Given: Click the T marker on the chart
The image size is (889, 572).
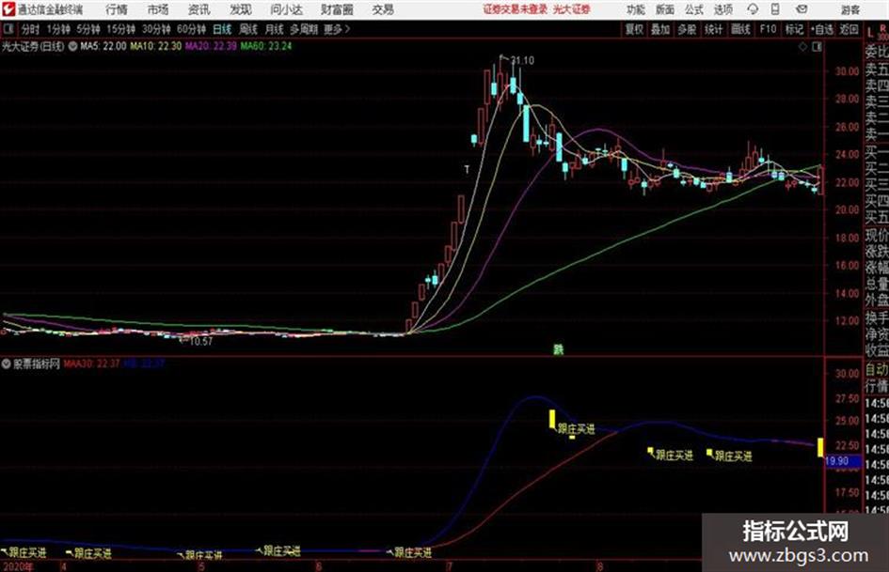Looking at the screenshot, I should pos(467,169).
